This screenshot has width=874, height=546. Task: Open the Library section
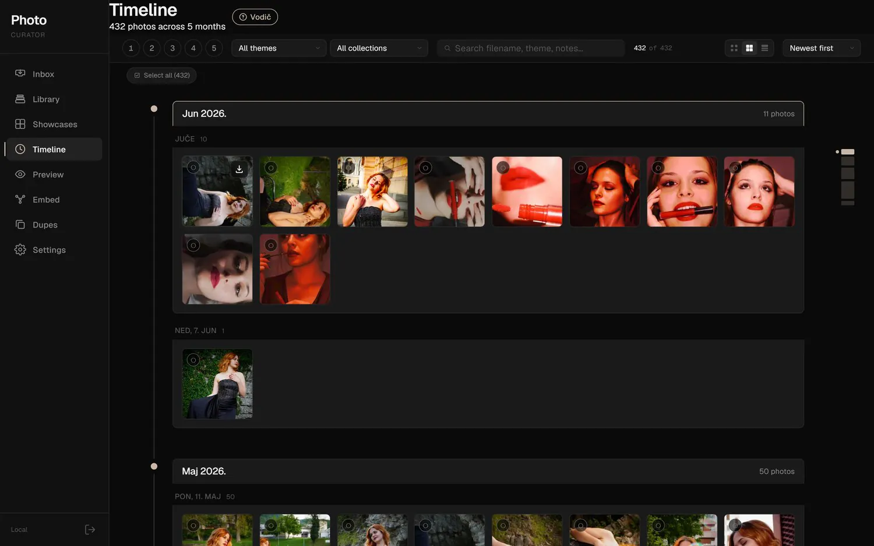click(54, 99)
